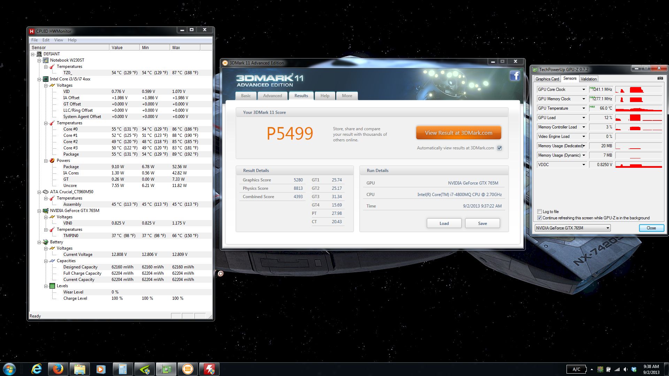
Task: Open Firefox from the taskbar
Action: coord(58,369)
